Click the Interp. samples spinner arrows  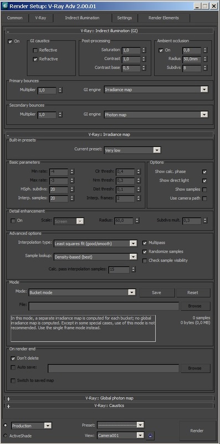pyautogui.click(x=72, y=199)
